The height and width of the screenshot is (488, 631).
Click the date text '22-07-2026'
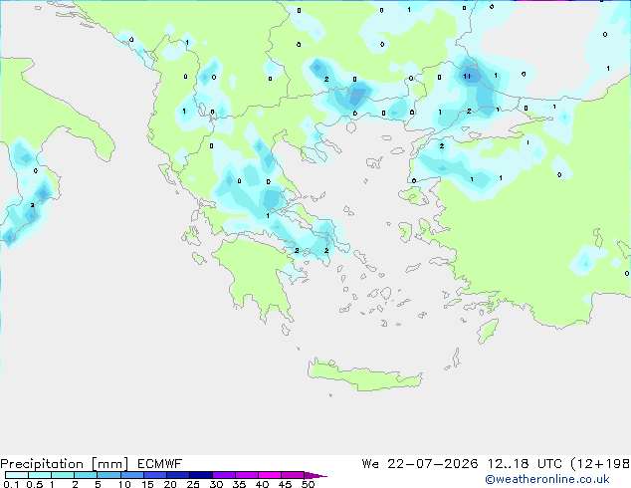click(x=433, y=464)
